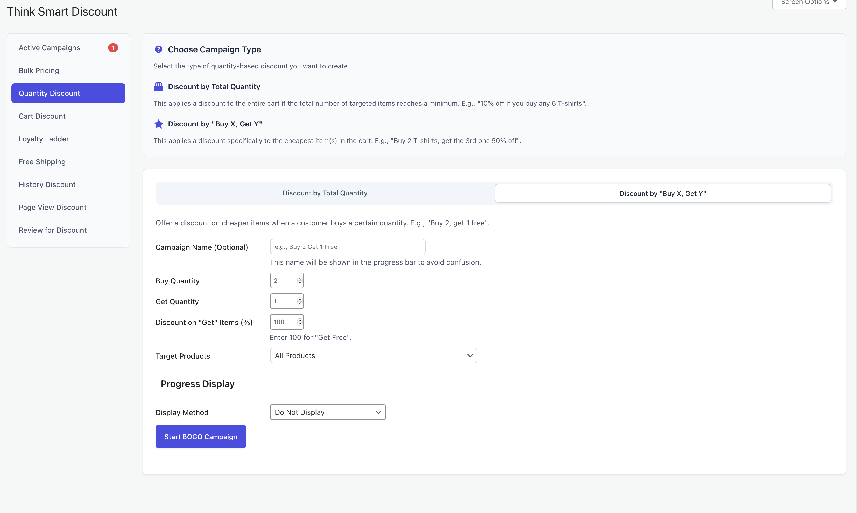Viewport: 857px width, 513px height.
Task: Expand the Screen Options panel
Action: 808,2
